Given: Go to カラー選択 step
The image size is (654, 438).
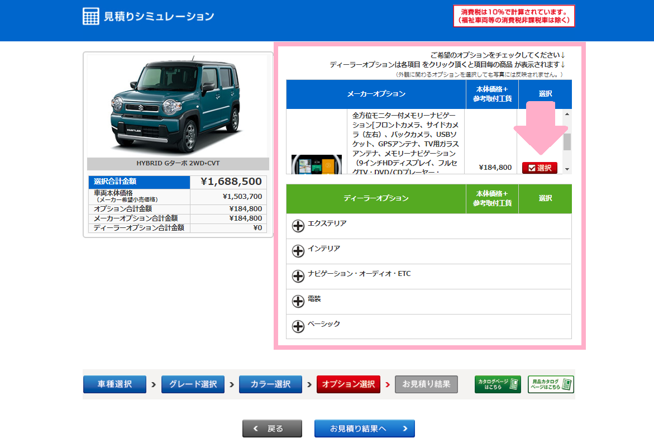Looking at the screenshot, I should 270,384.
